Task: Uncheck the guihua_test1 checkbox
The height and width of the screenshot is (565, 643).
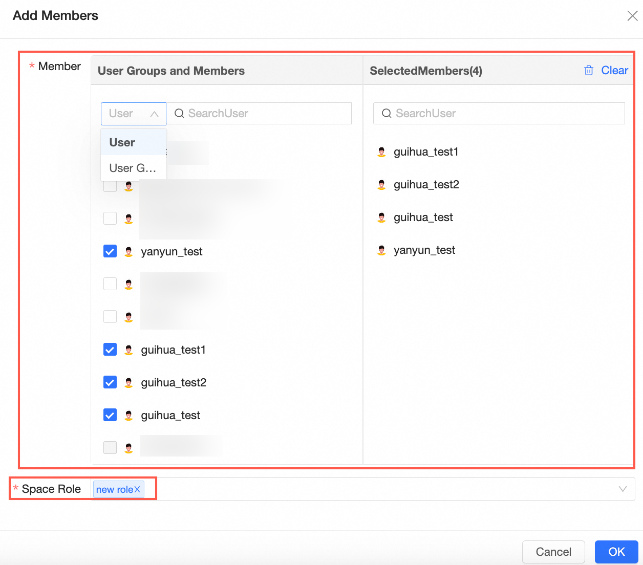Action: pos(110,350)
